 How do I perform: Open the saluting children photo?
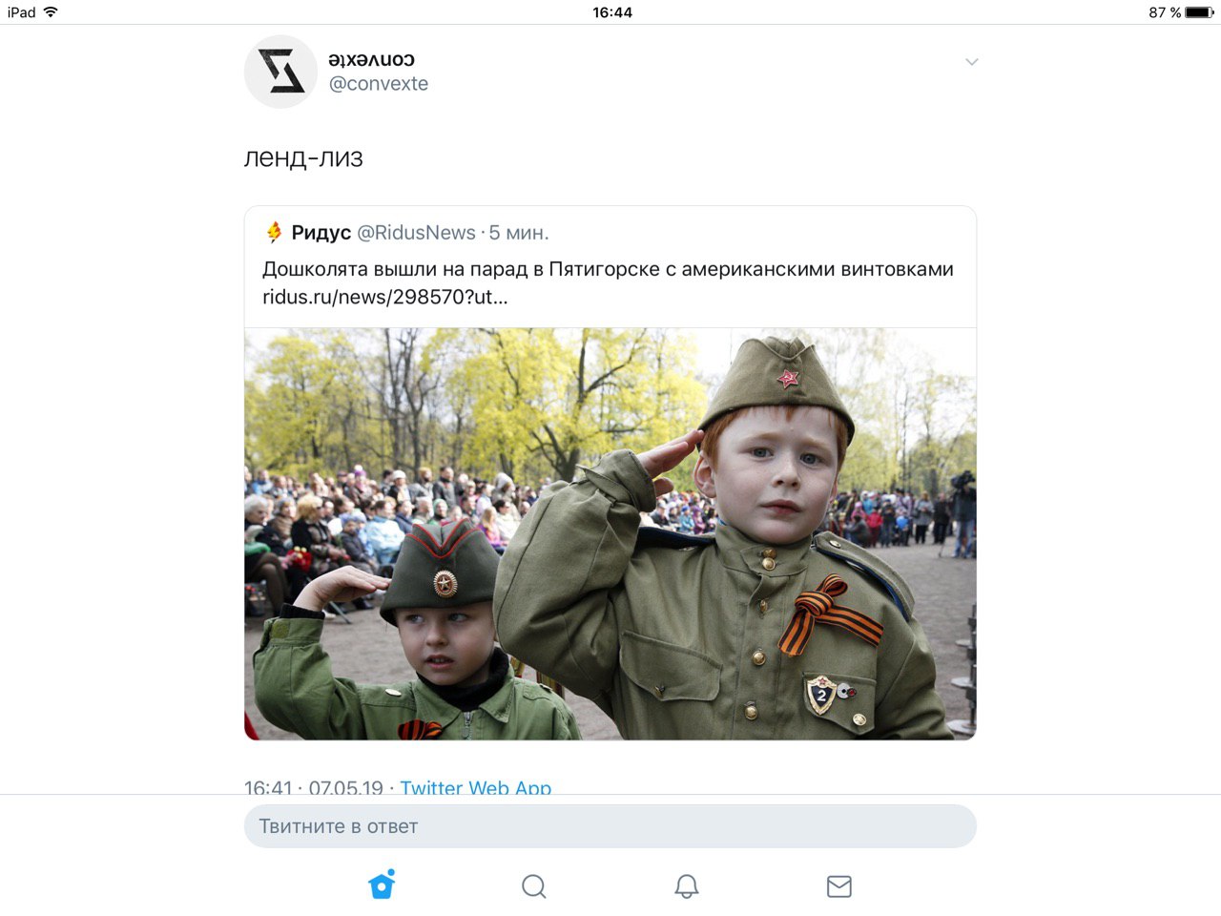pyautogui.click(x=610, y=534)
